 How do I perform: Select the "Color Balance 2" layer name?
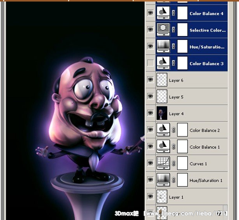(205, 130)
